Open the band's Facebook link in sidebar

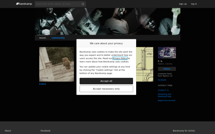pos(162,80)
